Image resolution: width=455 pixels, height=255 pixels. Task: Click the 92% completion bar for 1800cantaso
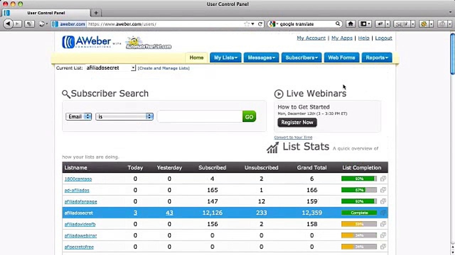(359, 179)
